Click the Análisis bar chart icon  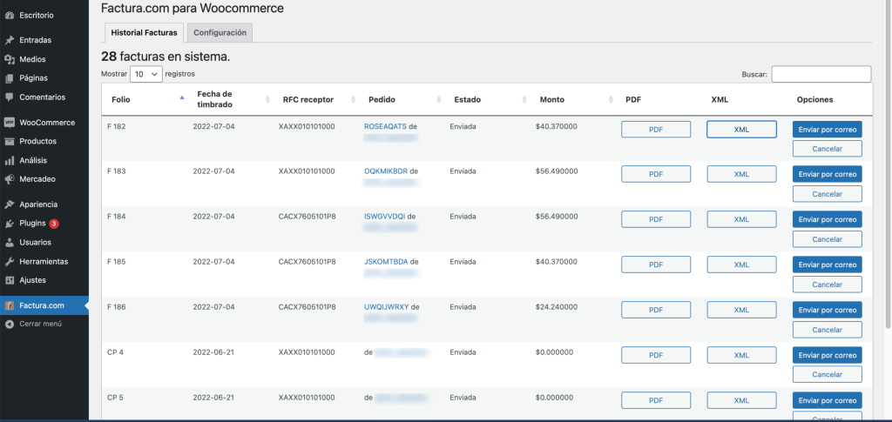[9, 161]
